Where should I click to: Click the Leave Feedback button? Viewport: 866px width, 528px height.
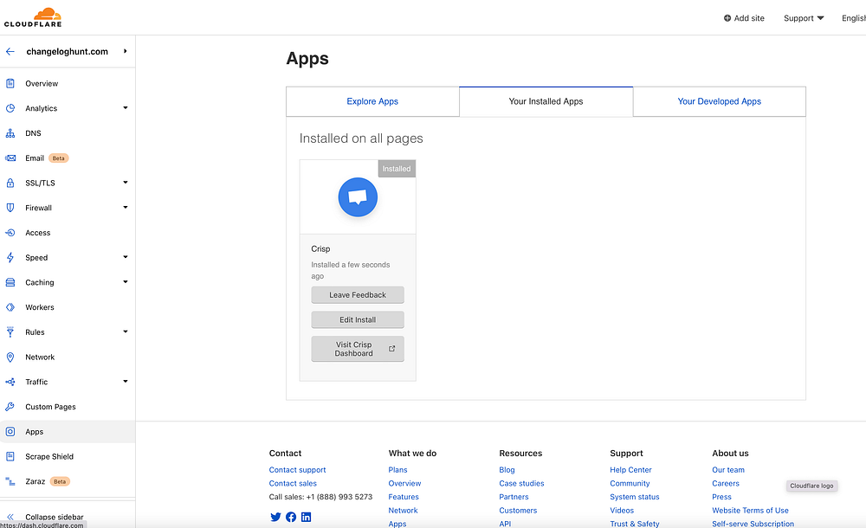358,295
